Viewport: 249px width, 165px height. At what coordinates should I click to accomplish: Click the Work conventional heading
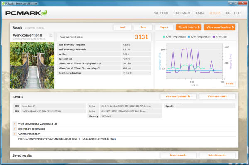(x=27, y=35)
